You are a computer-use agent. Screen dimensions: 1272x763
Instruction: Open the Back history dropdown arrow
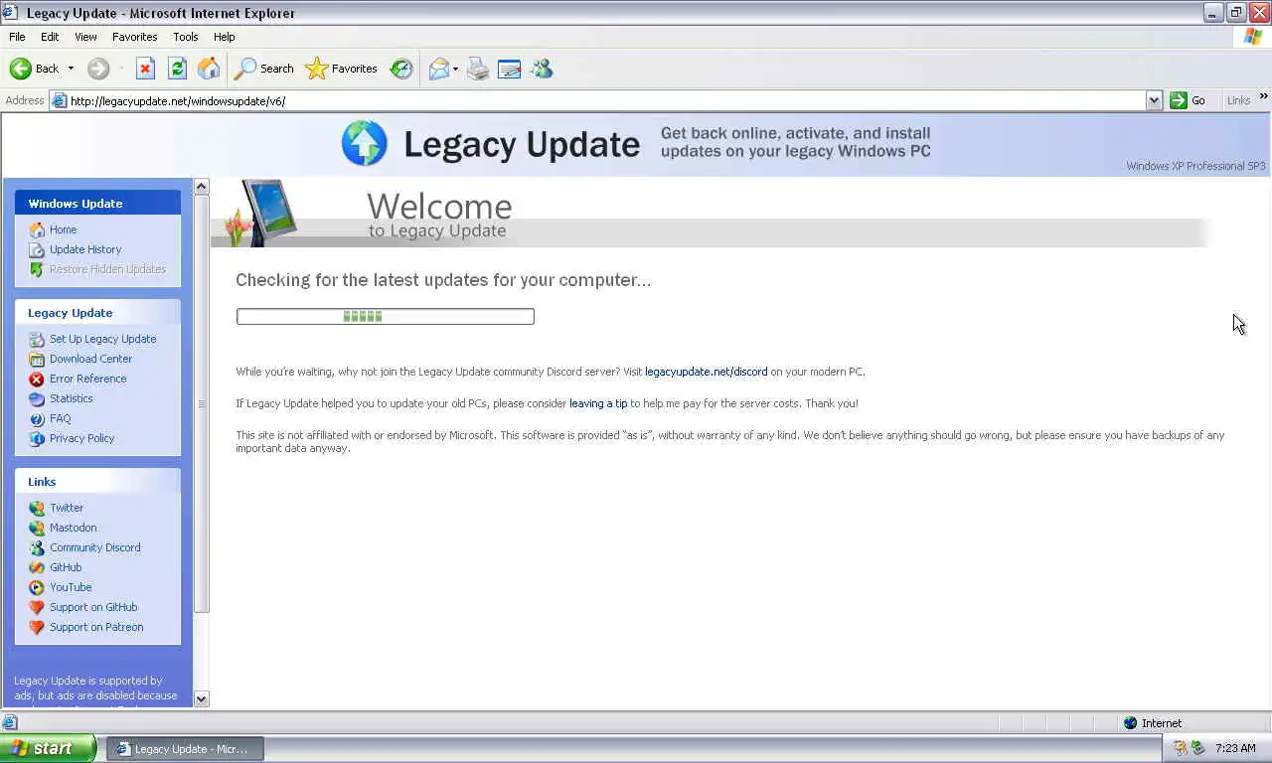click(x=71, y=69)
